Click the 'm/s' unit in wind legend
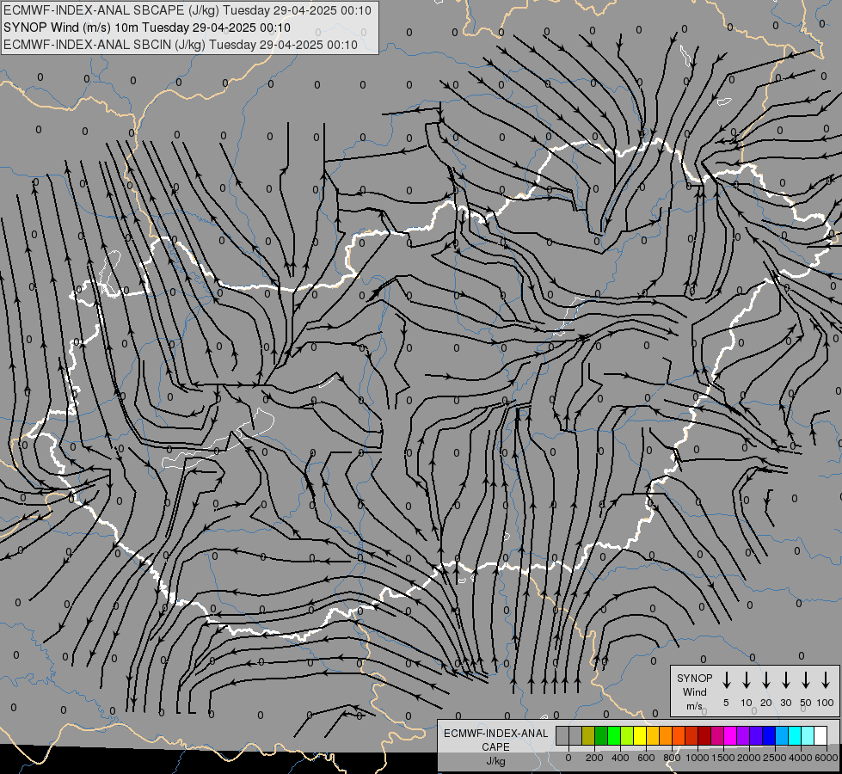This screenshot has width=842, height=774. 694,706
